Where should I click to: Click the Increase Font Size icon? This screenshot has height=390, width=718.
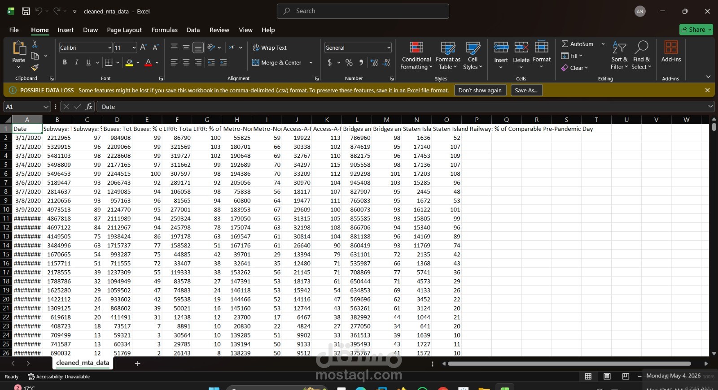(144, 48)
